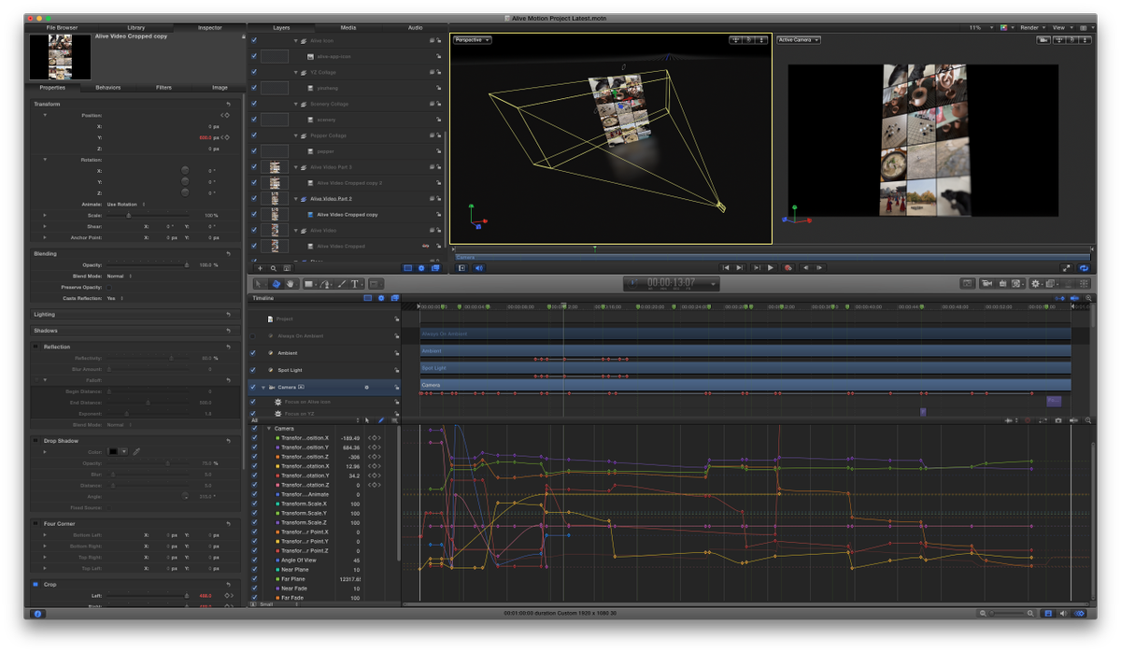Expand the Scale parameter row
This screenshot has width=1121, height=653.
(45, 216)
